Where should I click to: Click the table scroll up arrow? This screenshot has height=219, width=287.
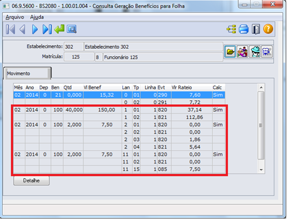261,88
